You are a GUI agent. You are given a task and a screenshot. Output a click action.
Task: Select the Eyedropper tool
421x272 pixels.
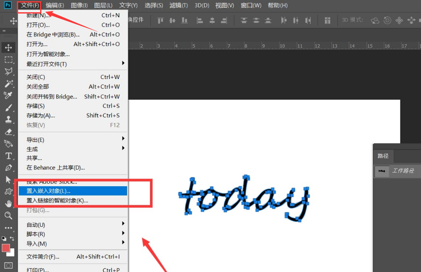(x=8, y=95)
